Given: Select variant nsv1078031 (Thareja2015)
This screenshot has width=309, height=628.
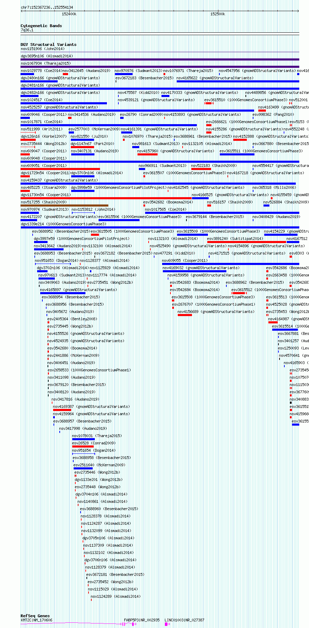Looking at the screenshot, I should (97, 436).
